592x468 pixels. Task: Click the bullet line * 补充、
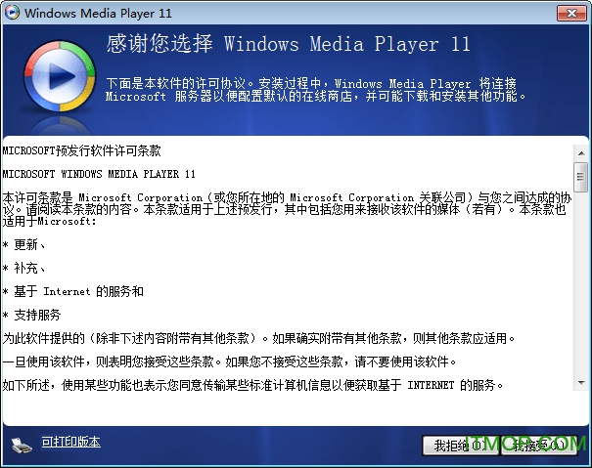[x=24, y=268]
